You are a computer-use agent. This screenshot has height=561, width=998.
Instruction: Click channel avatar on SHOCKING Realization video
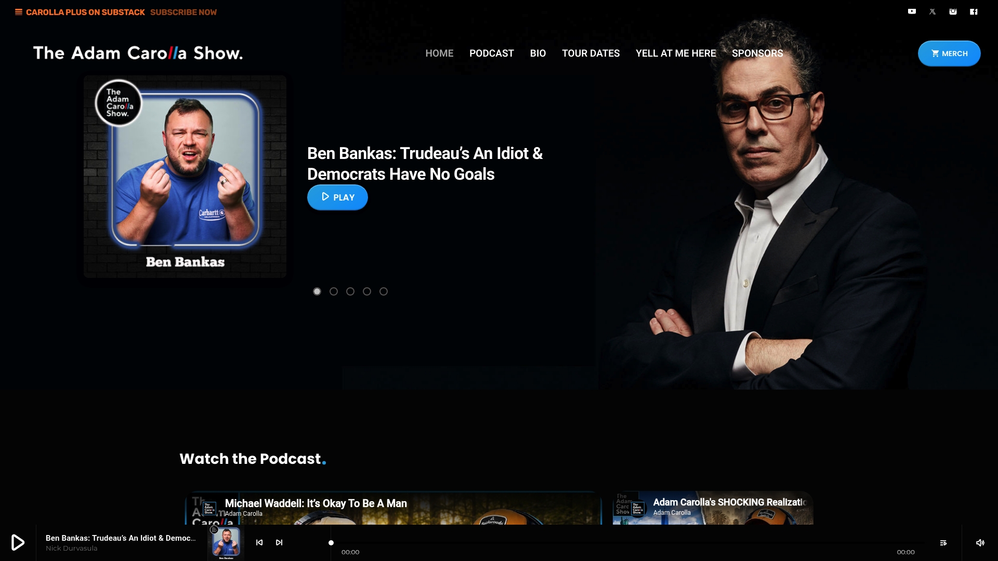(x=637, y=508)
